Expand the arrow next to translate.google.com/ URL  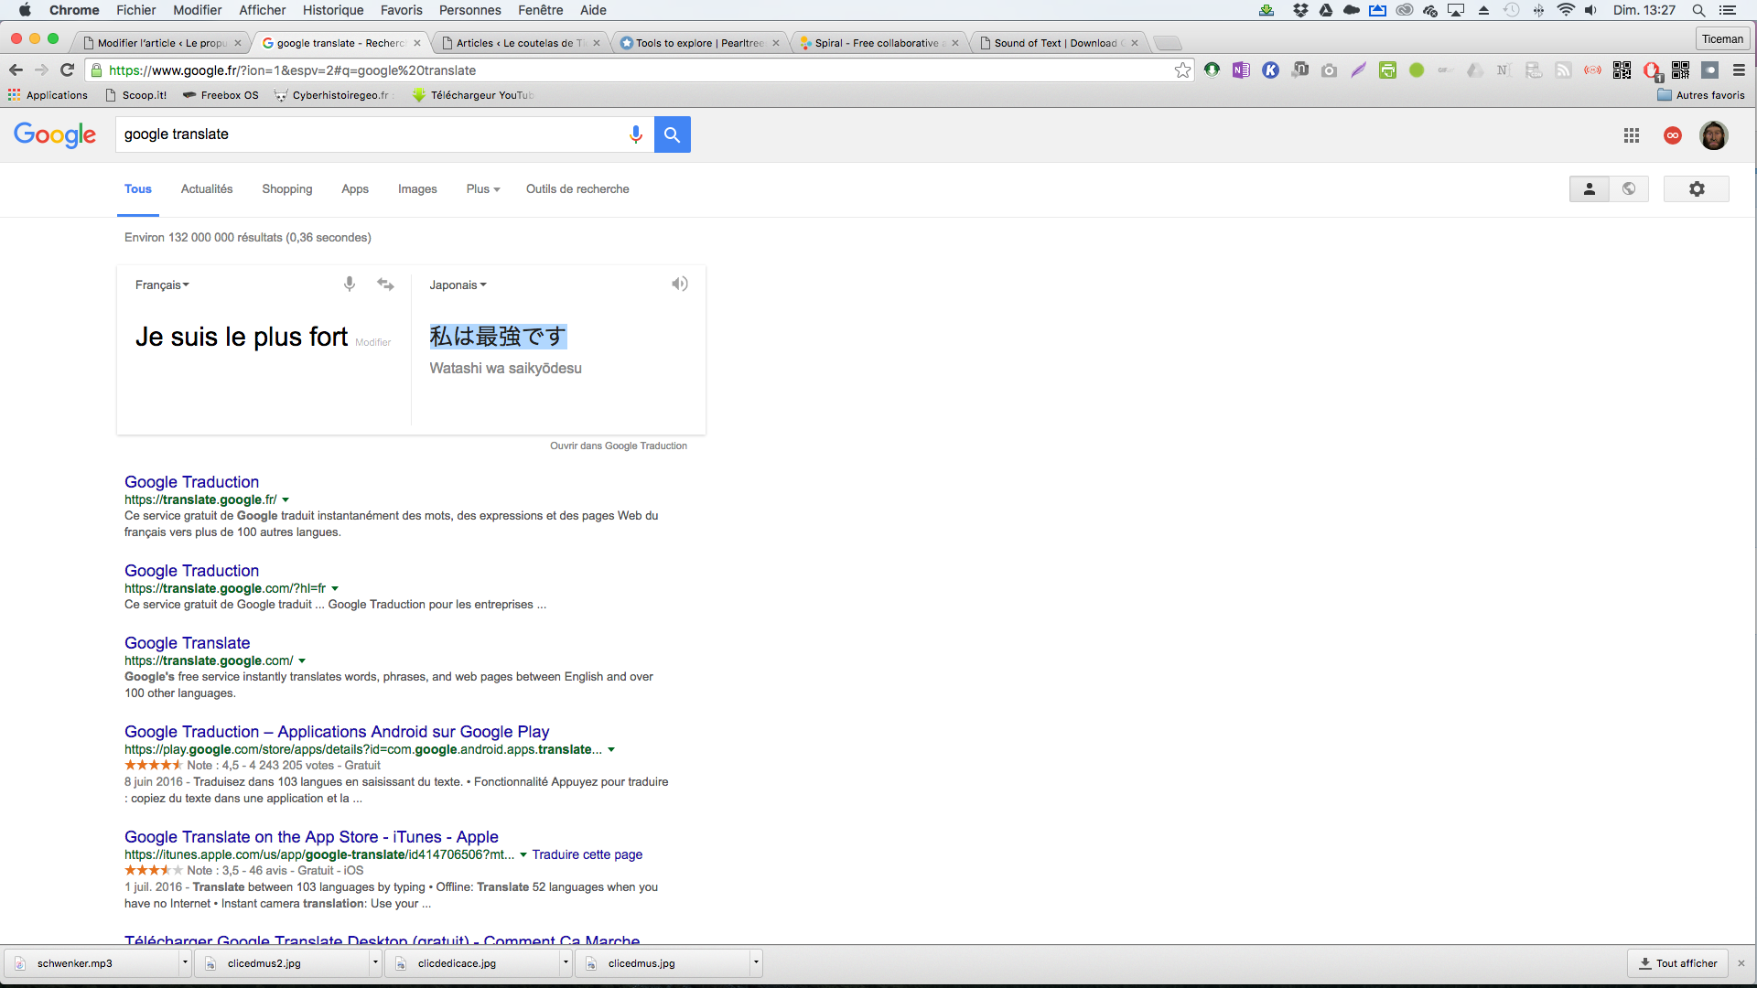tap(302, 661)
